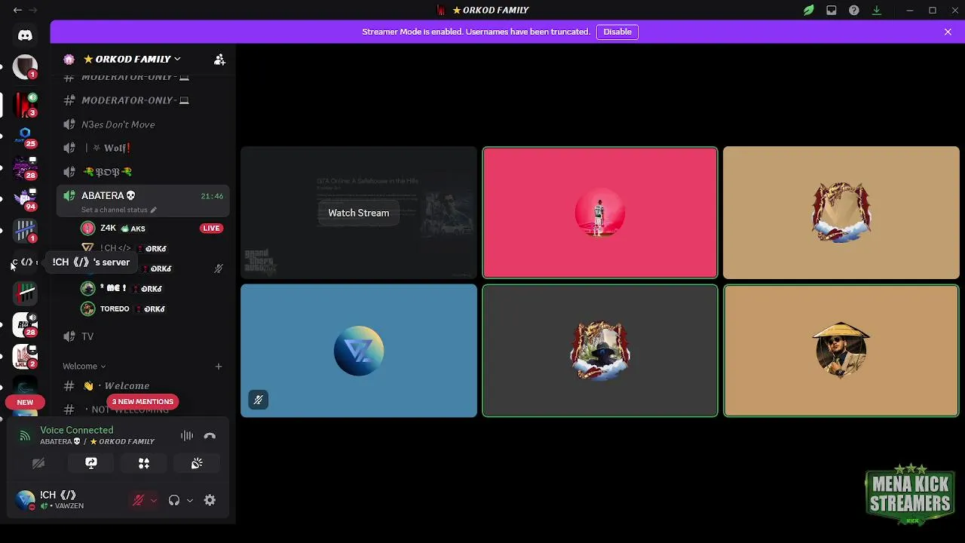Open the top server icon with badge 1

point(25,67)
